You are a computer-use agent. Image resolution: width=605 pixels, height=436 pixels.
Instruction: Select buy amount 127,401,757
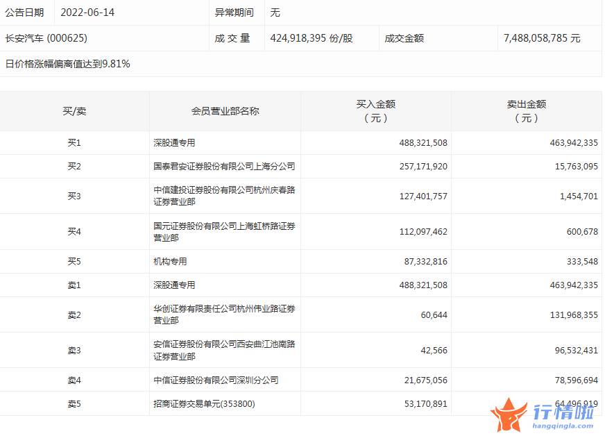[x=423, y=196]
